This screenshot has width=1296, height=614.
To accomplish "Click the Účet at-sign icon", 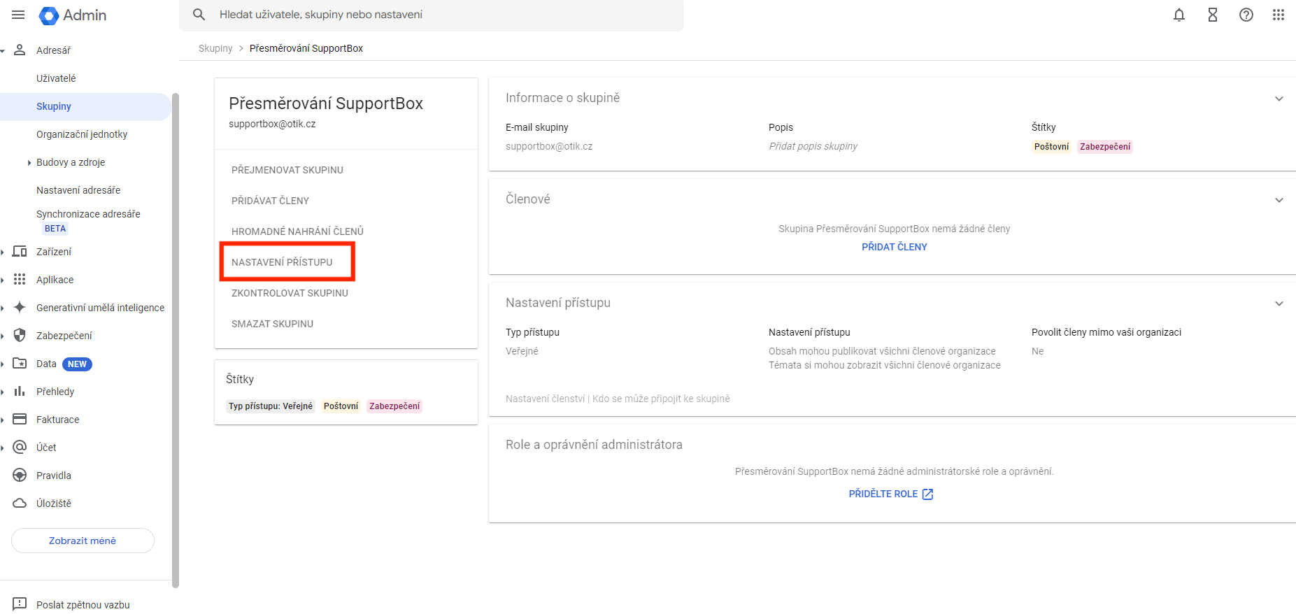I will pyautogui.click(x=20, y=447).
